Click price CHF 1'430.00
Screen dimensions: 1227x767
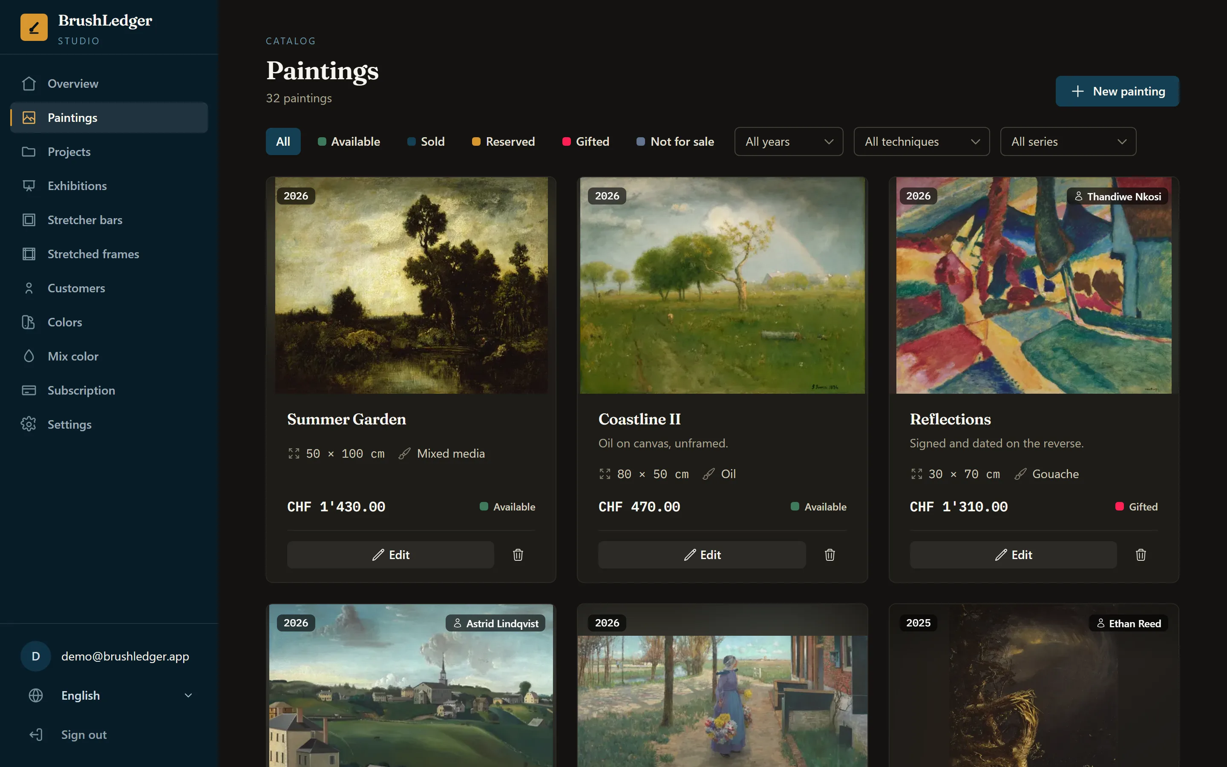[336, 507]
